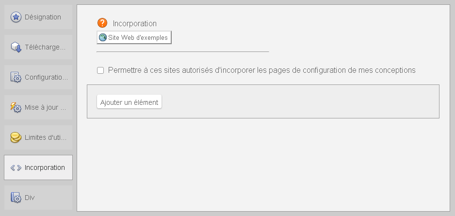Click the gear icon beside Configuratio…
Screen dimensions: 455x216
pos(16,77)
